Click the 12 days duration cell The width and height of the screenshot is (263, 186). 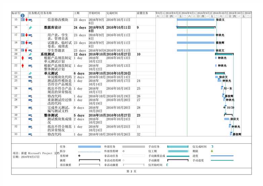[80, 54]
